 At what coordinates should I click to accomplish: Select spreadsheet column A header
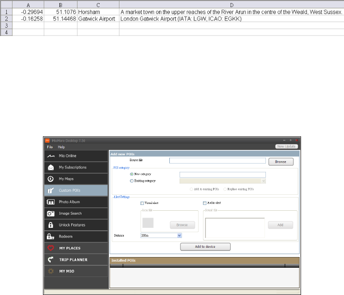pos(28,5)
